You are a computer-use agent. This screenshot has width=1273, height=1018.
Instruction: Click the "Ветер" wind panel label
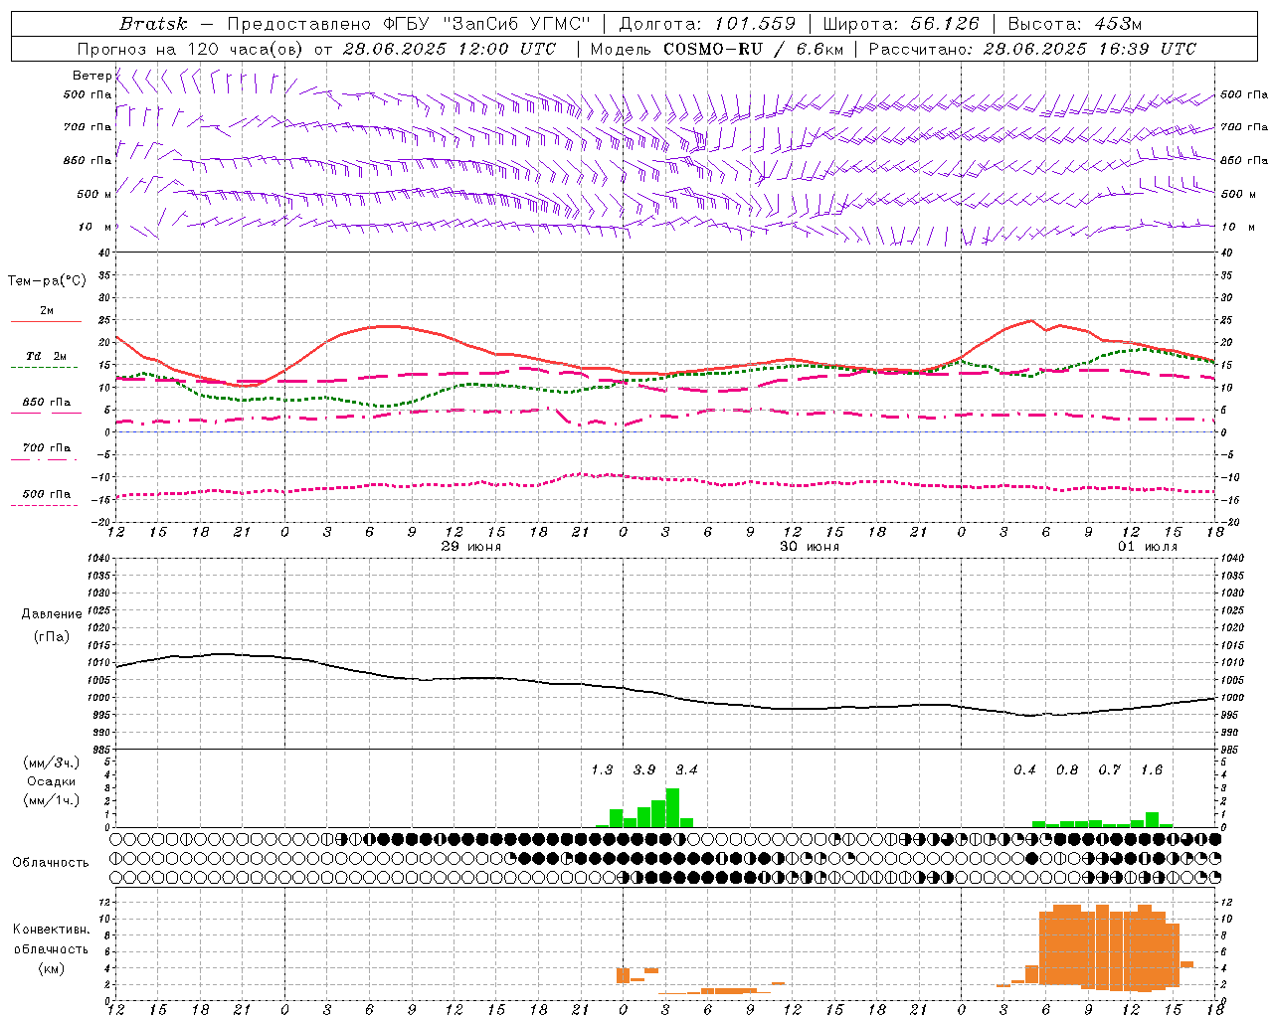tap(91, 76)
